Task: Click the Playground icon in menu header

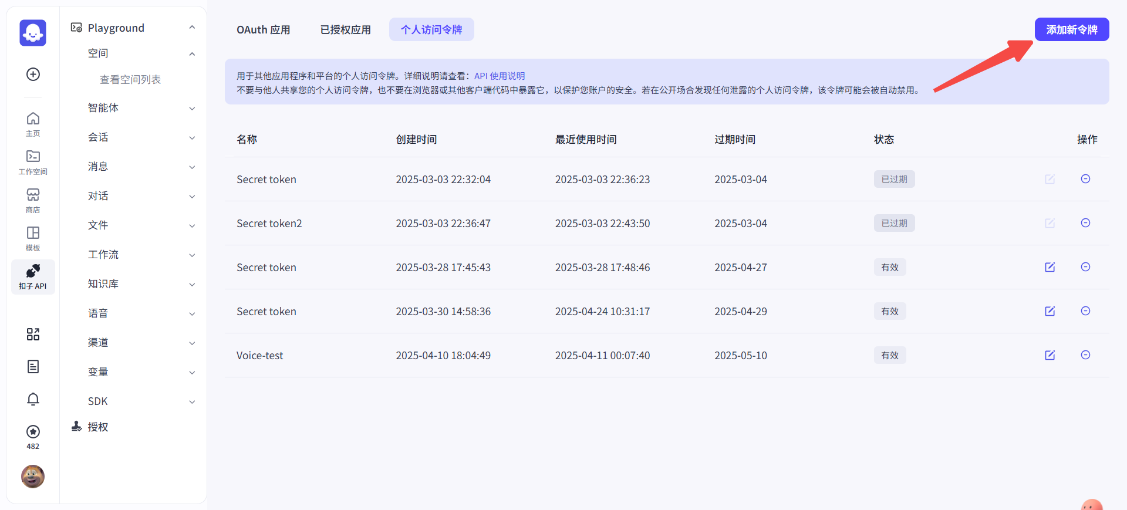Action: (76, 28)
